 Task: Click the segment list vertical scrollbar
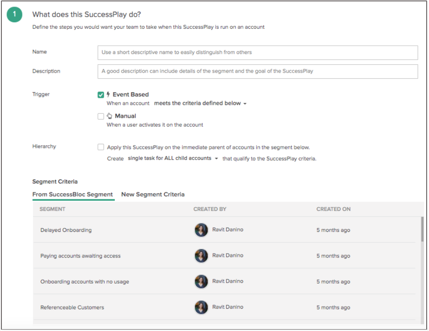[x=422, y=229]
